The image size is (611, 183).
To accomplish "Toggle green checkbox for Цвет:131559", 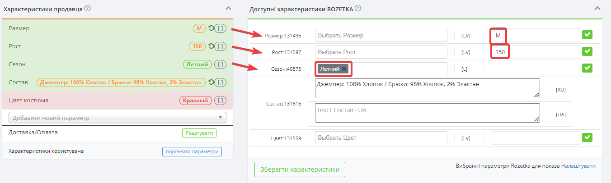I will (587, 137).
